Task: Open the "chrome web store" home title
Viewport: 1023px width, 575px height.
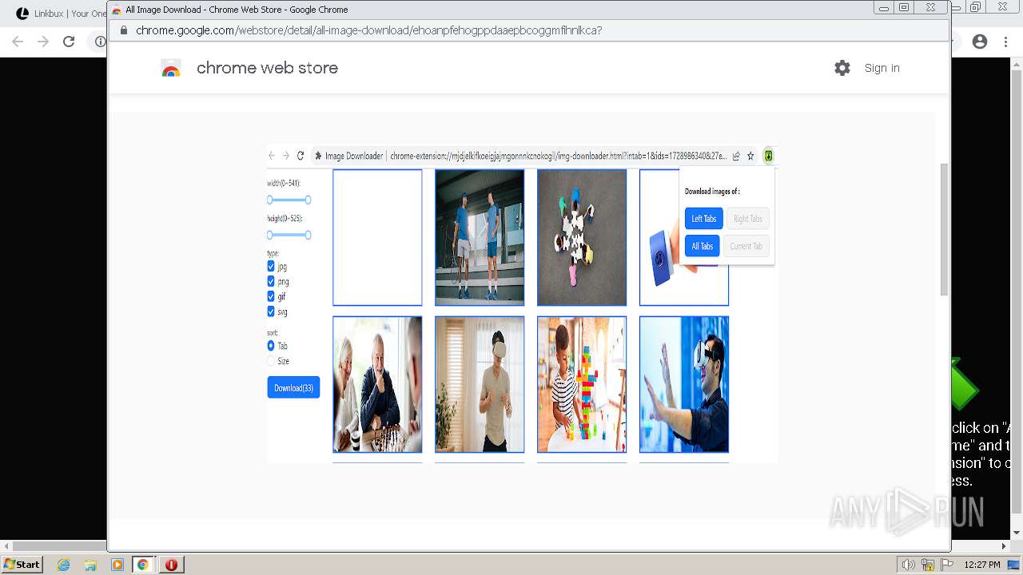Action: (267, 68)
